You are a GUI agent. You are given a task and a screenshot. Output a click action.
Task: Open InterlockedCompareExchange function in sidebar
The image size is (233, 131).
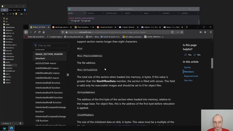pyautogui.click(x=51, y=109)
